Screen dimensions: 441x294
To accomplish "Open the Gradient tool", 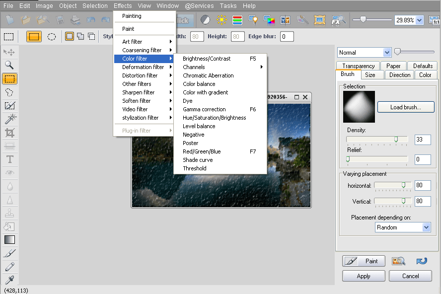I will (9, 240).
